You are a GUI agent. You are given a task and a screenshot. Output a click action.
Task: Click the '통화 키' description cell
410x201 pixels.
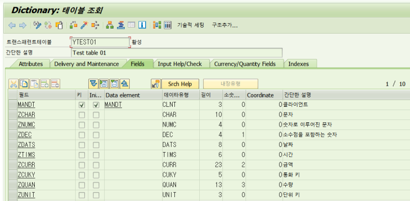[x=291, y=175]
